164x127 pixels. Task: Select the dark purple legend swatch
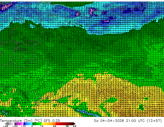[15, 124]
